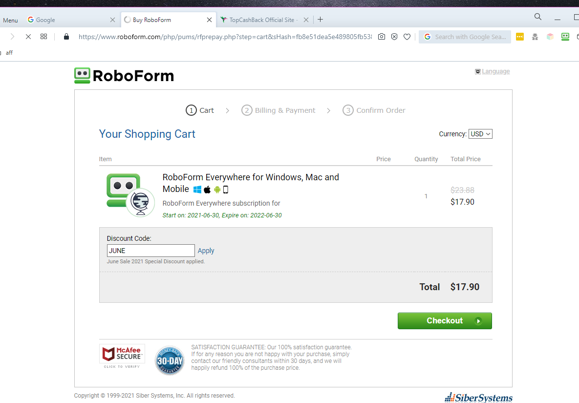The width and height of the screenshot is (579, 403).
Task: Open the browser Menu
Action: click(x=10, y=20)
